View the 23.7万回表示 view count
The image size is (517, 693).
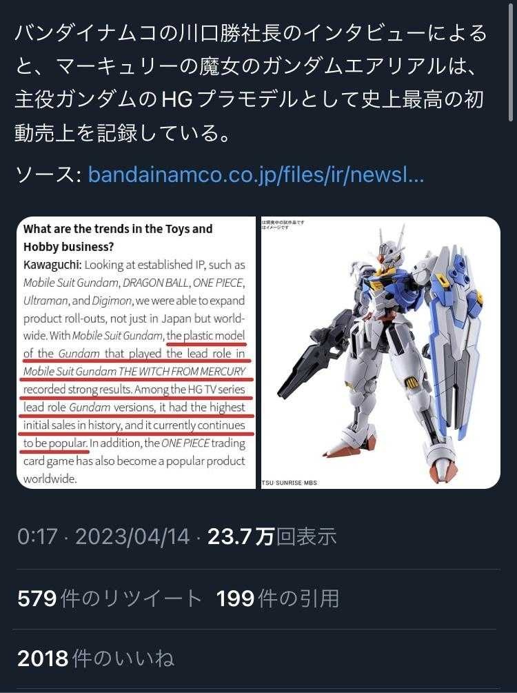(x=272, y=536)
